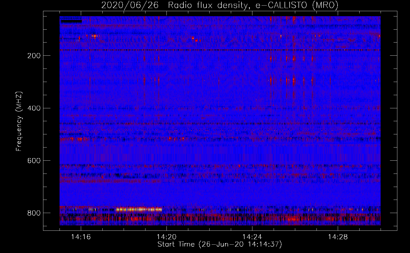Click the 'Frequency (MHZ)' axis label
This screenshot has height=253, width=410.
click(19, 121)
